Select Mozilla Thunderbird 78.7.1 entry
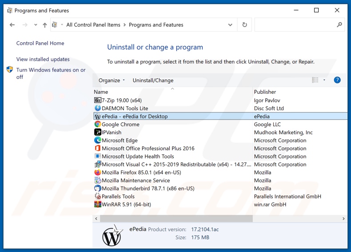Image resolution: width=351 pixels, height=252 pixels. point(148,188)
